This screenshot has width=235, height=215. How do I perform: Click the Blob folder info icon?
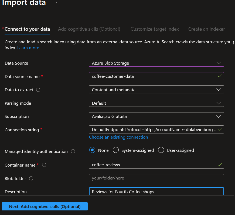tap(31, 178)
